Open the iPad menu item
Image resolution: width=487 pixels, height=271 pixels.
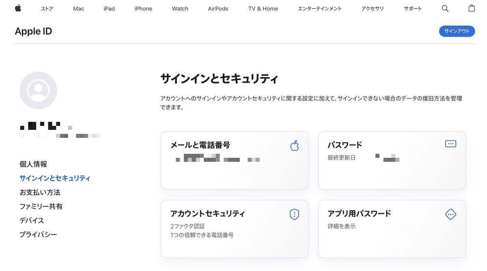point(109,9)
